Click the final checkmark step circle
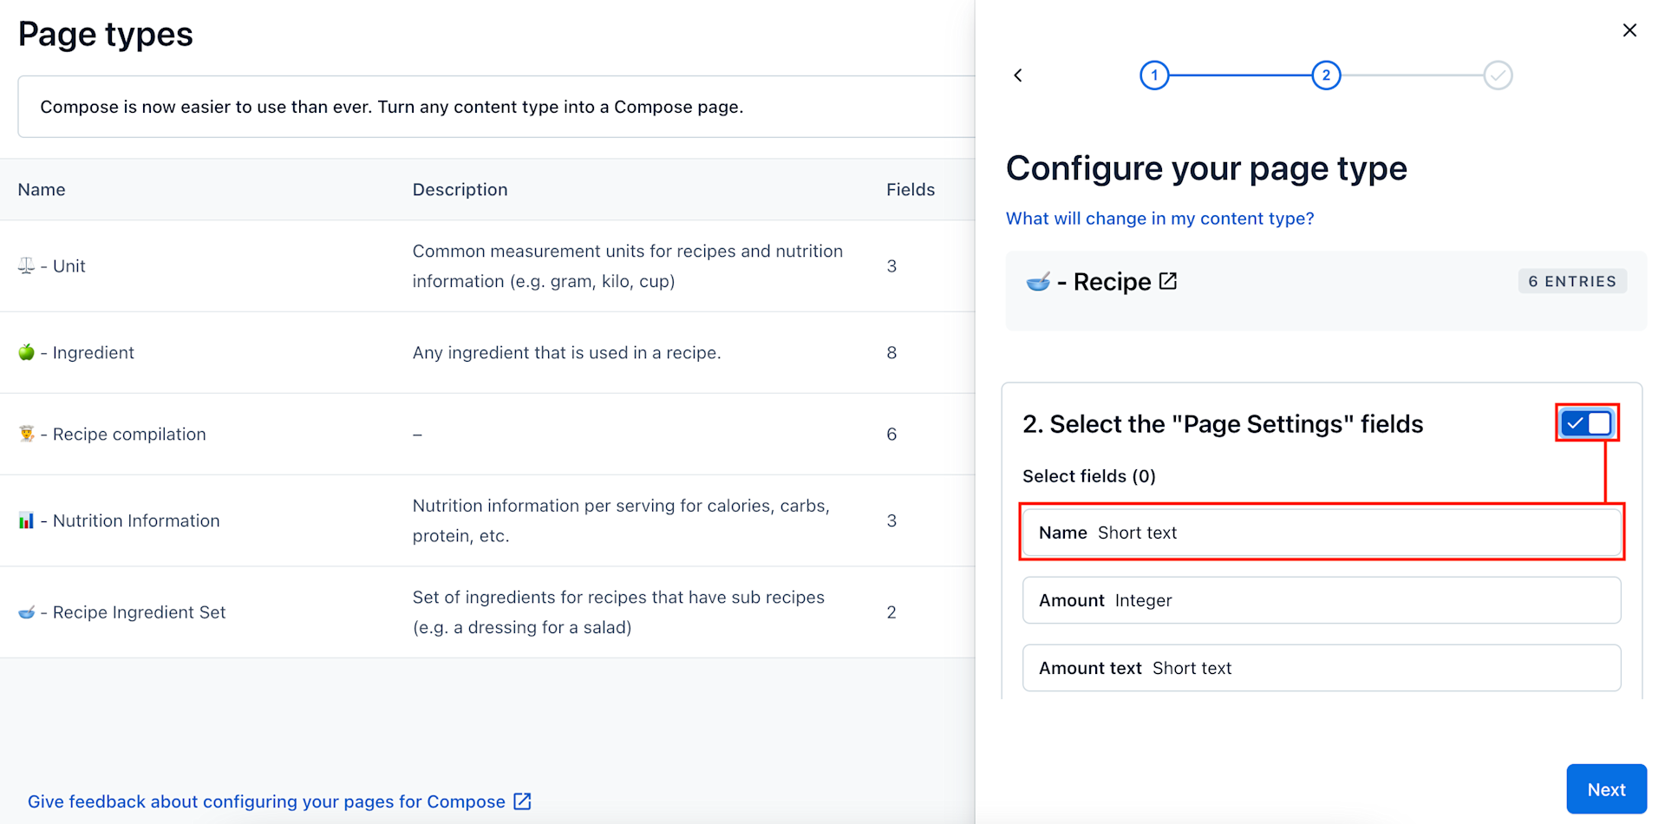The width and height of the screenshot is (1665, 824). click(1498, 75)
